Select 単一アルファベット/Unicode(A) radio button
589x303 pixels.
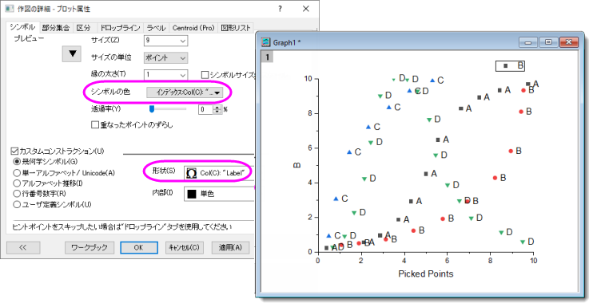(17, 173)
